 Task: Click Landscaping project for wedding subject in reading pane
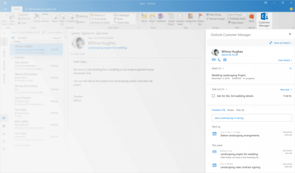[107, 48]
